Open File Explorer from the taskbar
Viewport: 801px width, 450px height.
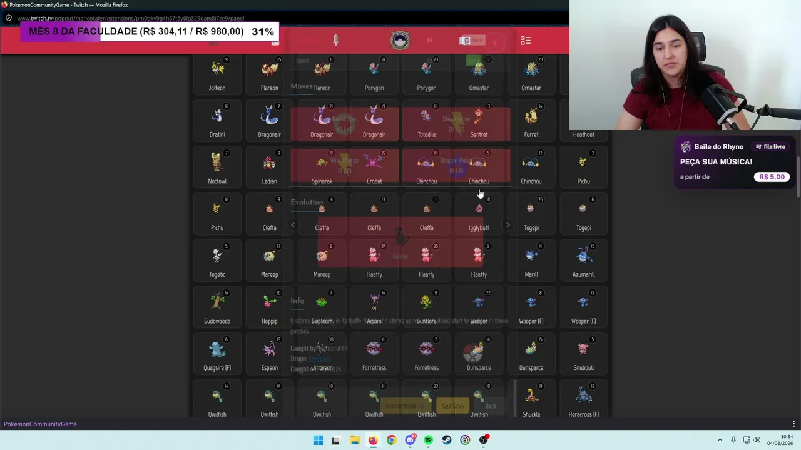tap(354, 440)
